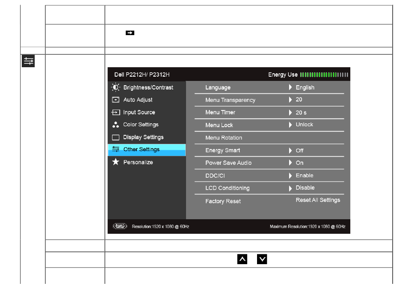The height and width of the screenshot is (289, 408).
Task: Click the Off value for Energy Smart
Action: pos(299,151)
